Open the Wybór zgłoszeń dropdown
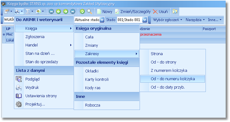Viewport: 230px width, 122px height. click(167, 20)
